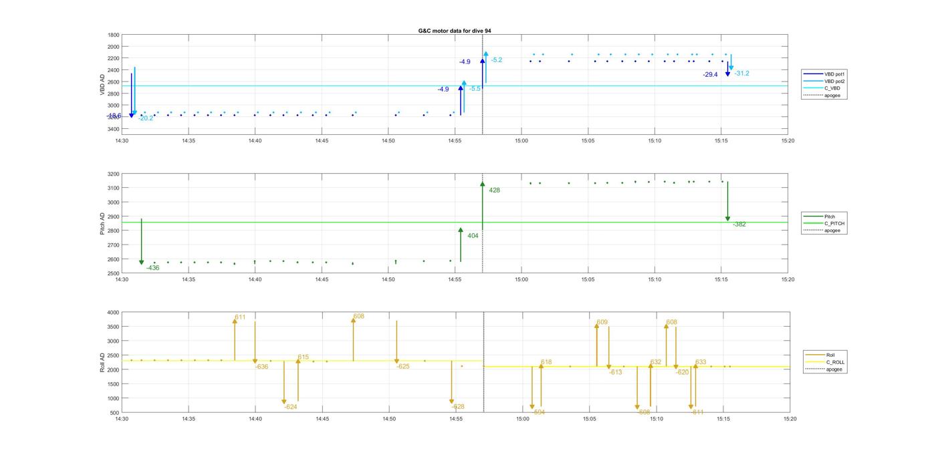Click the '2900' tick on the Pitch axis
The width and height of the screenshot is (936, 463).
[x=114, y=216]
